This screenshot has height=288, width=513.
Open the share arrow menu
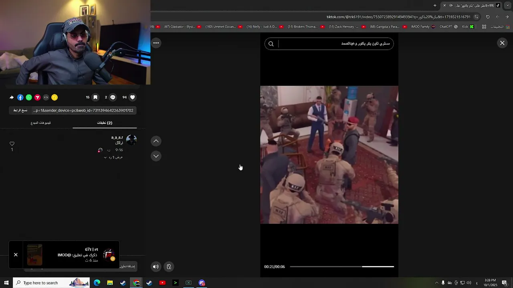[x=12, y=97]
